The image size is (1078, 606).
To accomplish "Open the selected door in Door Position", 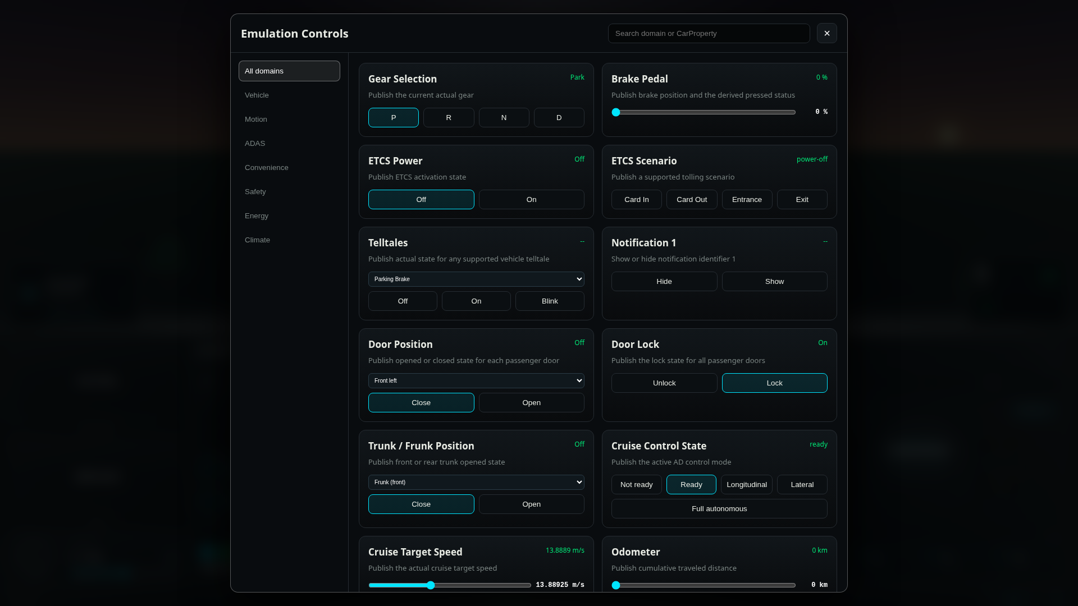I will click(x=531, y=402).
